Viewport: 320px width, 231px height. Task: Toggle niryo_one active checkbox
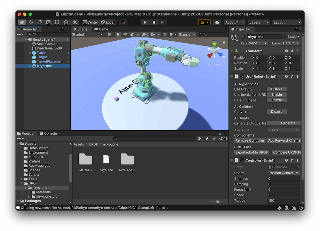pos(244,37)
